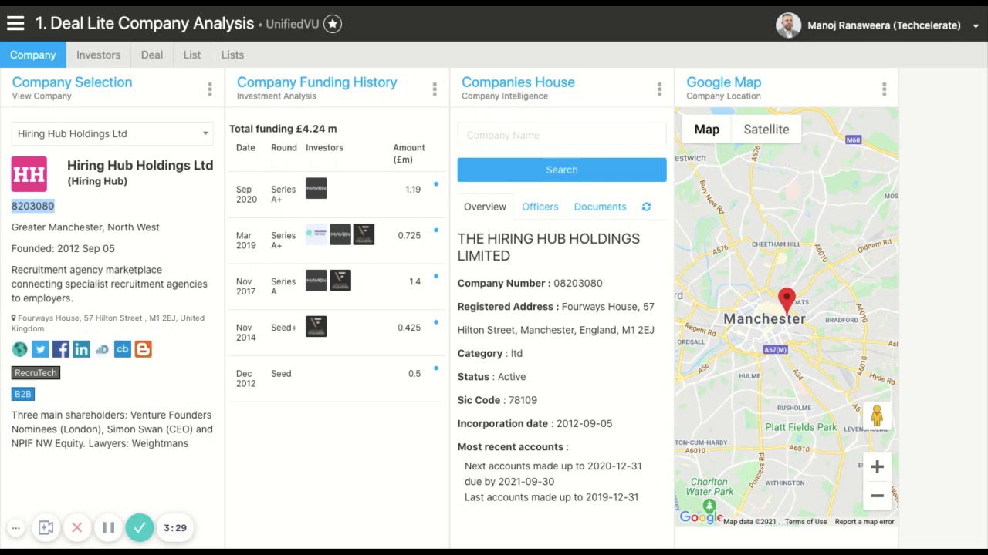Open the Officers tab in Companies House
Screen dimensions: 988x555
pyautogui.click(x=540, y=207)
